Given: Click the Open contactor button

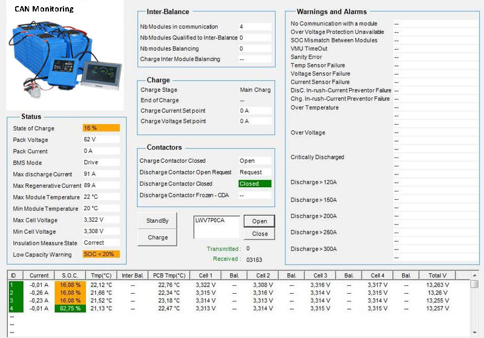Looking at the screenshot, I should pos(260,221).
